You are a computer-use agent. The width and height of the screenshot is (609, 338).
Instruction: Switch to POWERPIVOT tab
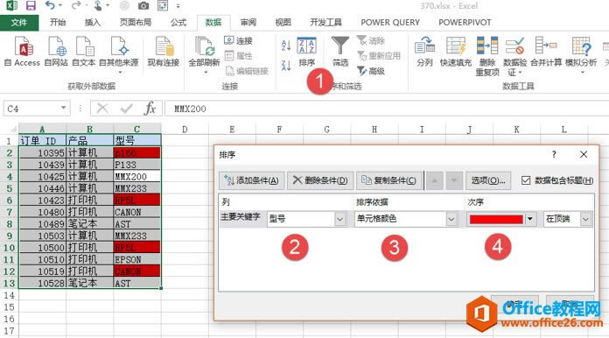click(465, 23)
